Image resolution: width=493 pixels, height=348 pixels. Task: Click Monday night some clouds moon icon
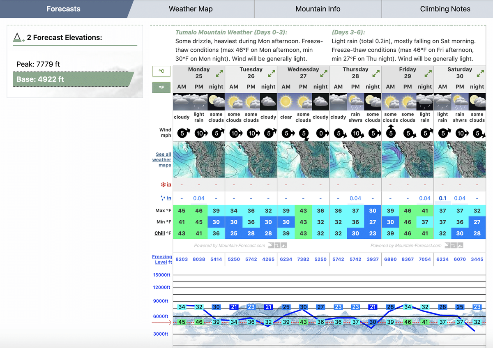pos(216,101)
